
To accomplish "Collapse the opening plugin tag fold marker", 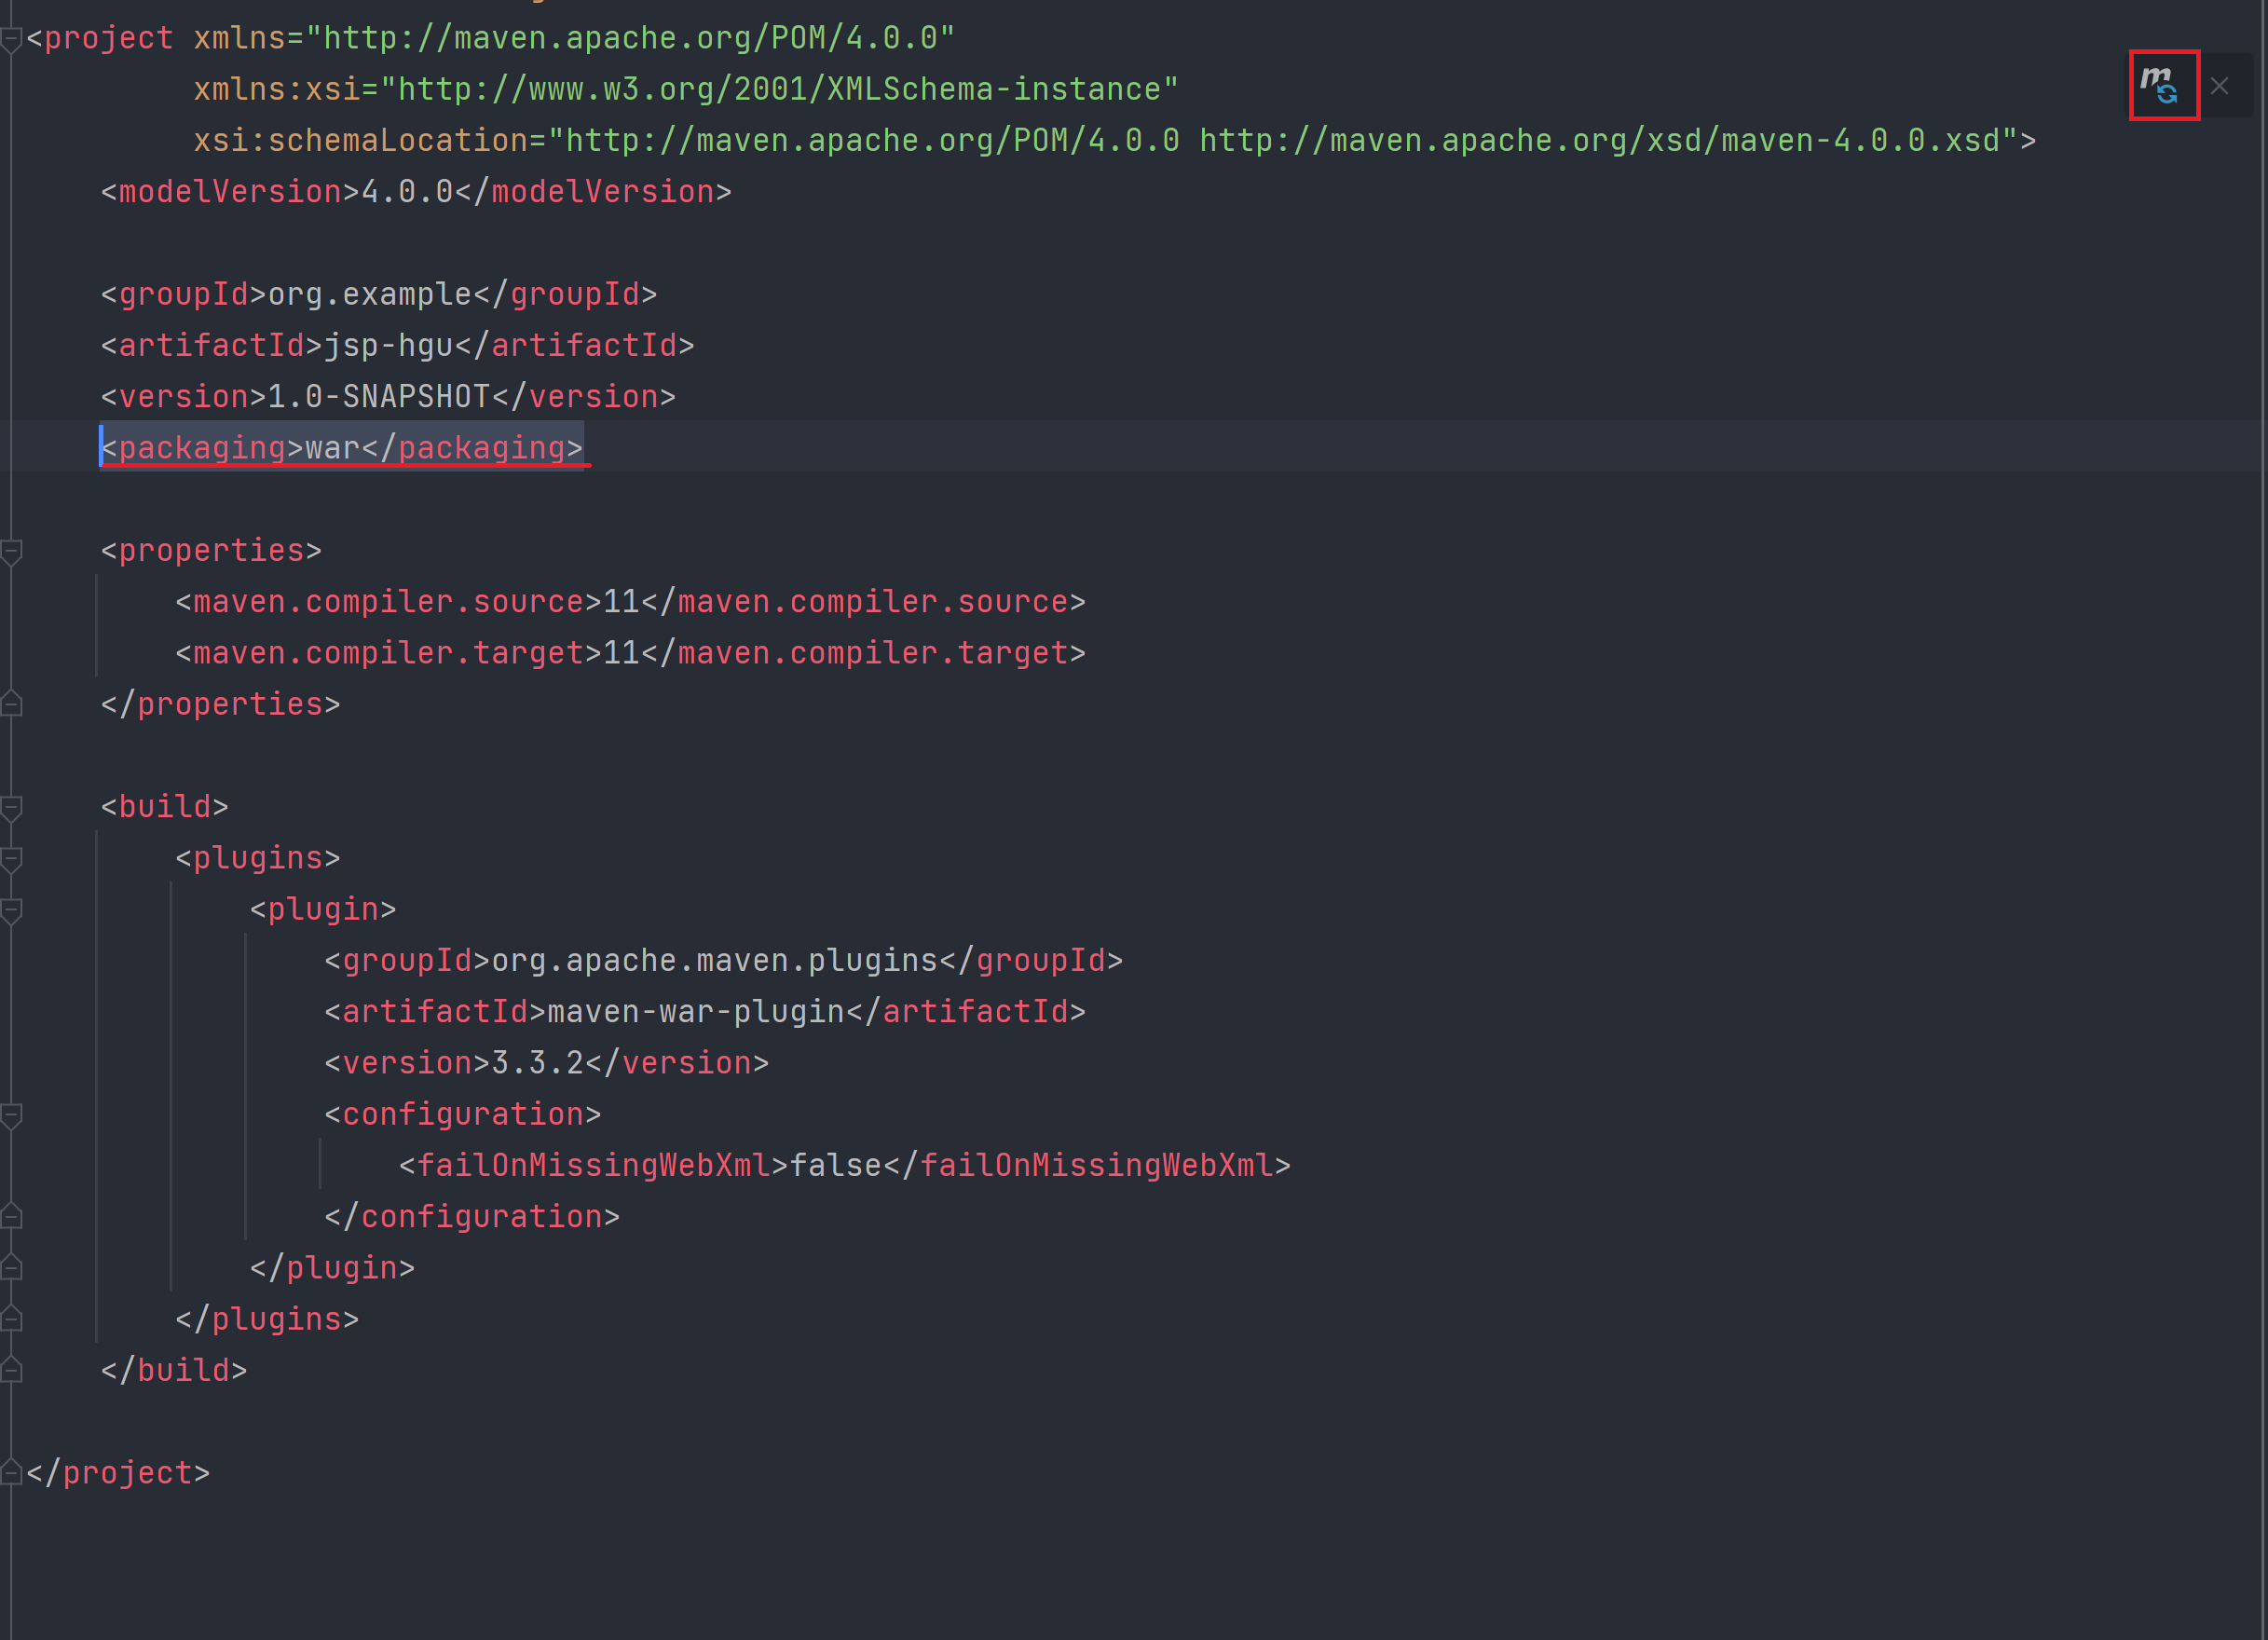I will pos(11,910).
